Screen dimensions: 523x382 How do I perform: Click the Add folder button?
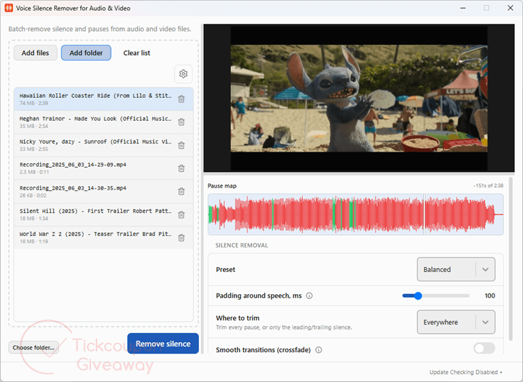(86, 53)
